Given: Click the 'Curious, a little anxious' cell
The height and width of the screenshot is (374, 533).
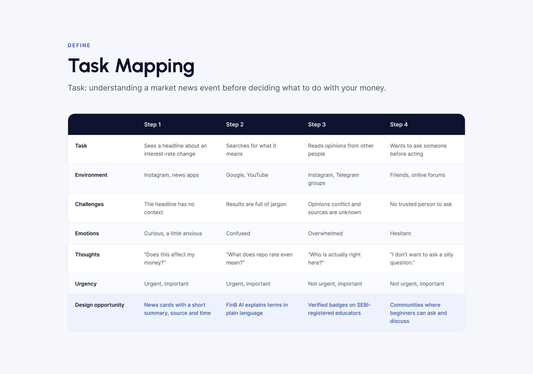Looking at the screenshot, I should point(173,234).
